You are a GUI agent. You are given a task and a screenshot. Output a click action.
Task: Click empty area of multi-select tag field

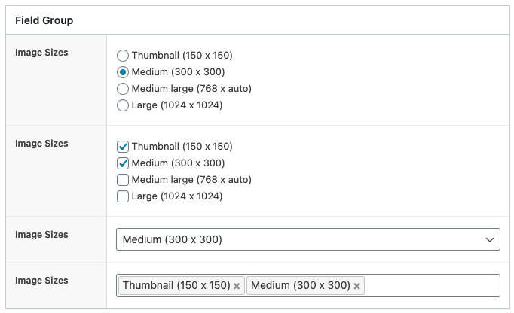pyautogui.click(x=431, y=285)
